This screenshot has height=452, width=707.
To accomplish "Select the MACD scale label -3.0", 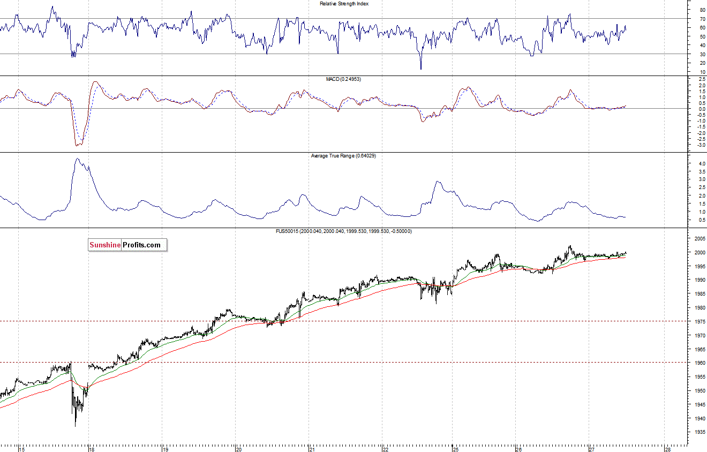I will point(701,145).
